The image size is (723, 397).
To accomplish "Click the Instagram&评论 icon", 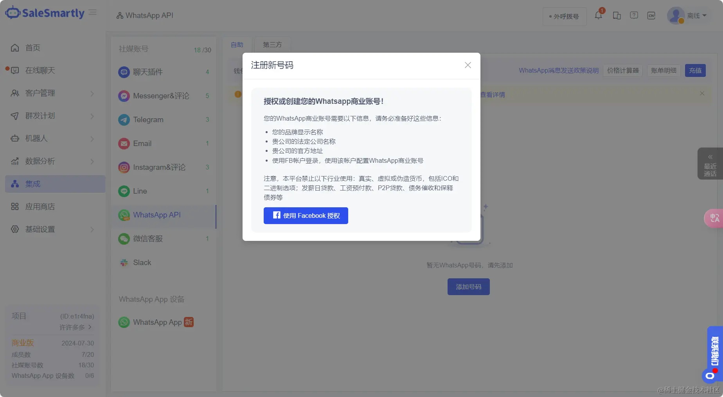I will click(x=124, y=167).
